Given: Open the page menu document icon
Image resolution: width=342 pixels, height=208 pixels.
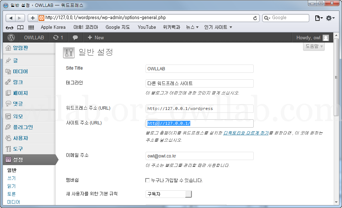Looking at the screenshot, I should point(319,18).
